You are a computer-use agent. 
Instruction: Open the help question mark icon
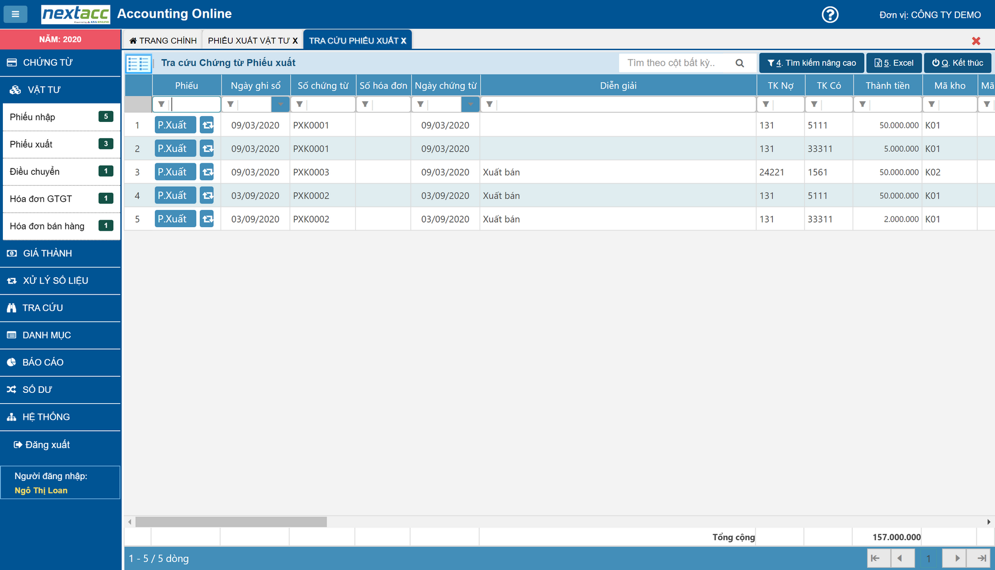[x=830, y=14]
